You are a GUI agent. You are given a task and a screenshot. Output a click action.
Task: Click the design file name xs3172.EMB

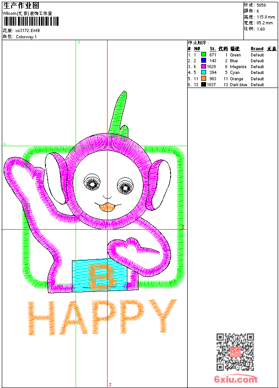tap(27, 31)
